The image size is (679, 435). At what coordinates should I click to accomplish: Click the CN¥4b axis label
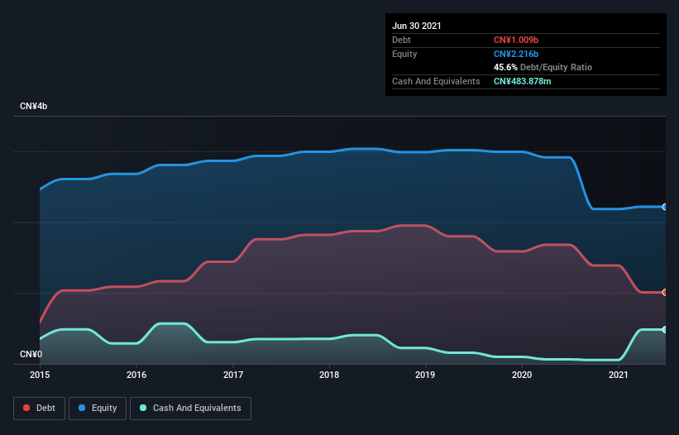pos(33,106)
